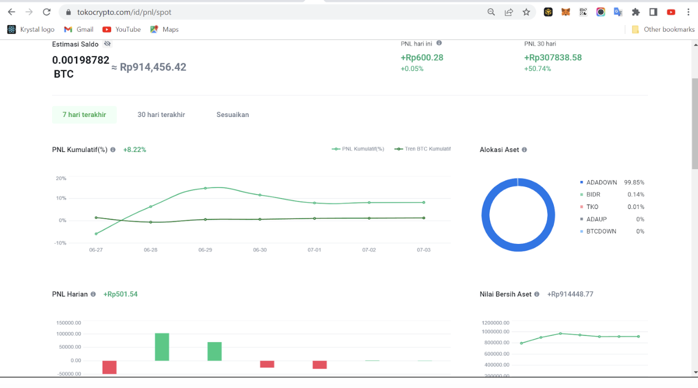Click the Extensions puzzle piece icon

point(635,11)
